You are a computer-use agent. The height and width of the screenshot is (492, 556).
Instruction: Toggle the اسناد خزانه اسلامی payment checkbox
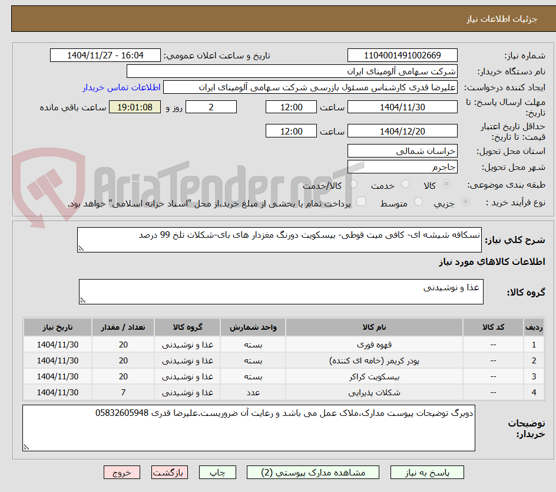(361, 201)
